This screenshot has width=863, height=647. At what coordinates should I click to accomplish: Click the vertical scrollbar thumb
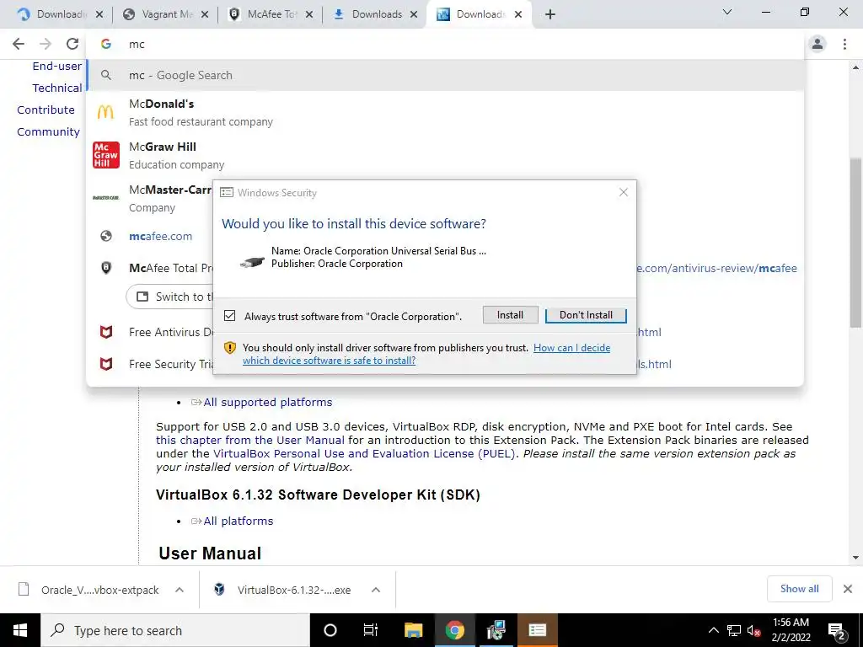pyautogui.click(x=855, y=243)
